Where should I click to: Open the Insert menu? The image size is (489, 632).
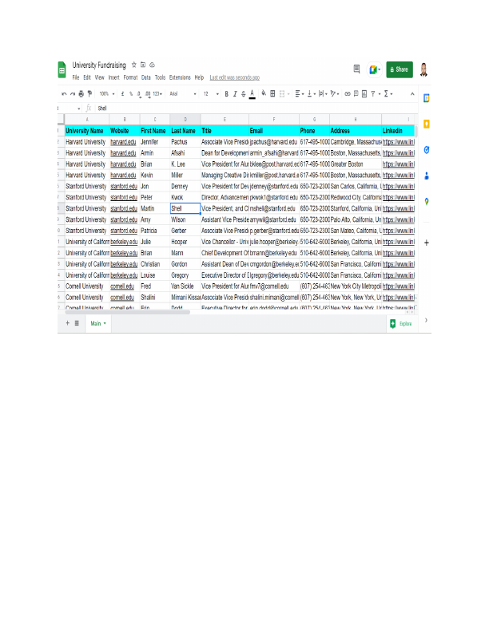coord(113,77)
